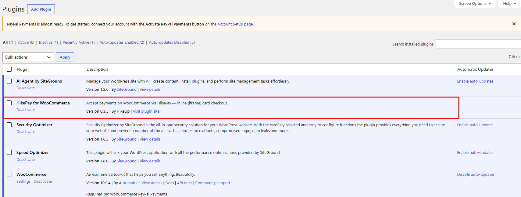Filter plugins by Inactive
The width and height of the screenshot is (521, 197).
coord(45,42)
